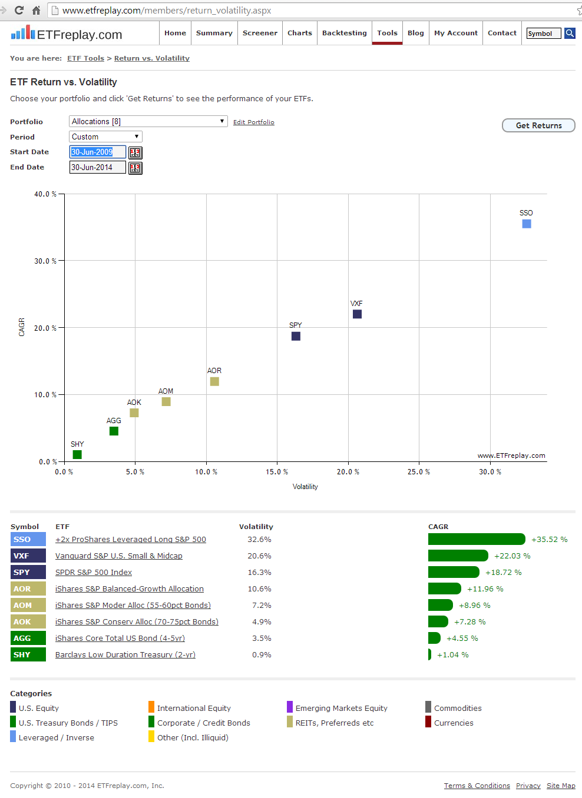Open the Start Date calendar picker
582x798 pixels.
[x=135, y=152]
